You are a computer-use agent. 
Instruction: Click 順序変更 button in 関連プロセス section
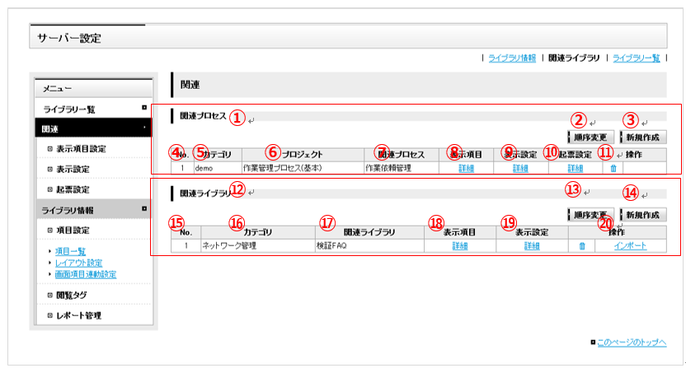[x=590, y=137]
